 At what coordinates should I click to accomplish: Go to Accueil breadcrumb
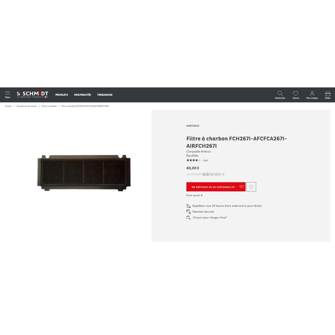point(8,106)
